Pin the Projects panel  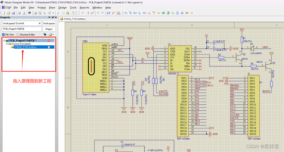(x=53, y=17)
